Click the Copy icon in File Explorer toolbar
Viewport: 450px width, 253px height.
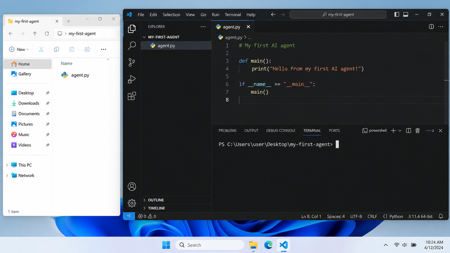[57, 49]
